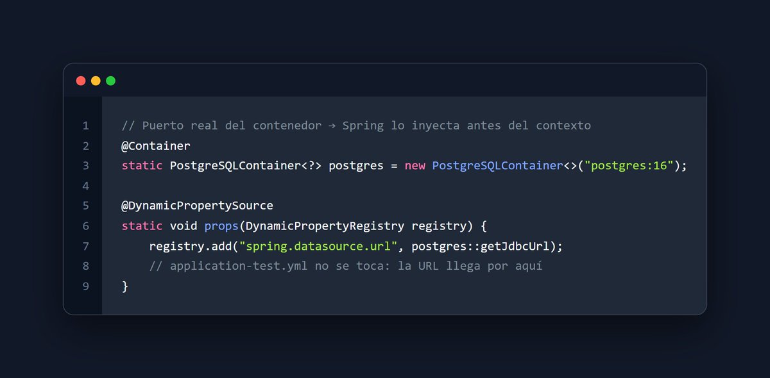Click the 'postgres' variable name on line 3
The width and height of the screenshot is (770, 378).
(x=356, y=166)
